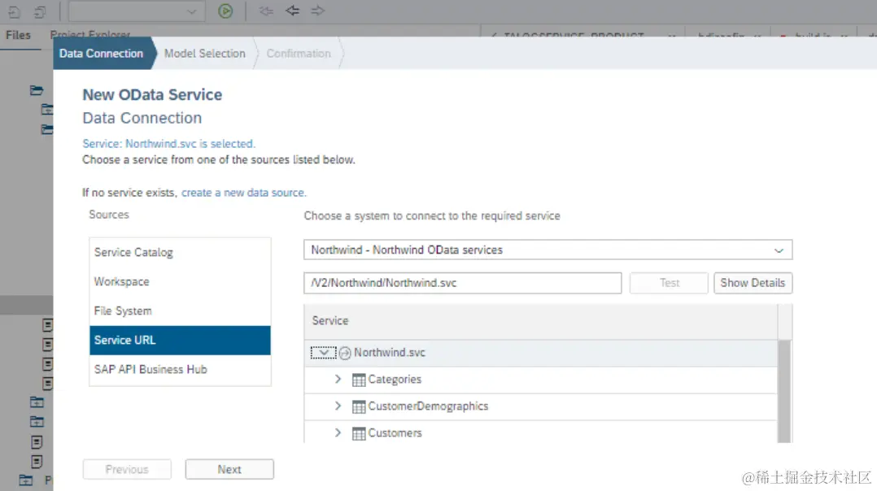Click the open folder icon in file tree

(x=37, y=90)
